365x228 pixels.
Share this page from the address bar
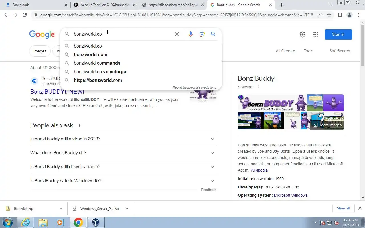point(320,15)
